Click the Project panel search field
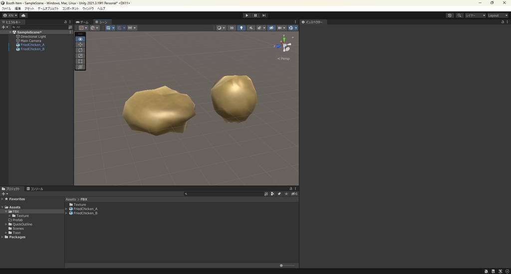511x274 pixels. pyautogui.click(x=224, y=194)
